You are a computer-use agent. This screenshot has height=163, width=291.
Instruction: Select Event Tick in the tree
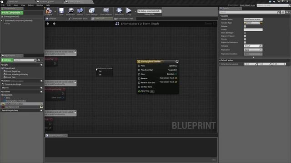(11, 77)
